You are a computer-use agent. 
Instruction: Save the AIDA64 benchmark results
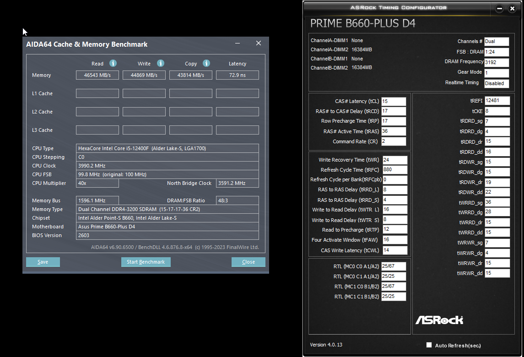pyautogui.click(x=43, y=262)
